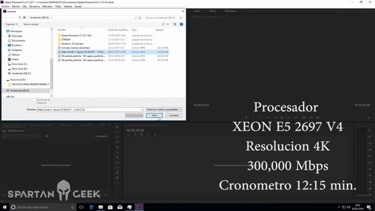
Task: Open the Marcador menu
Action: pos(47,6)
